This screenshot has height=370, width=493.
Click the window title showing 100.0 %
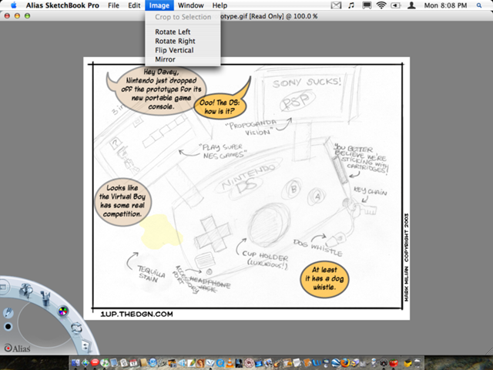tap(269, 16)
